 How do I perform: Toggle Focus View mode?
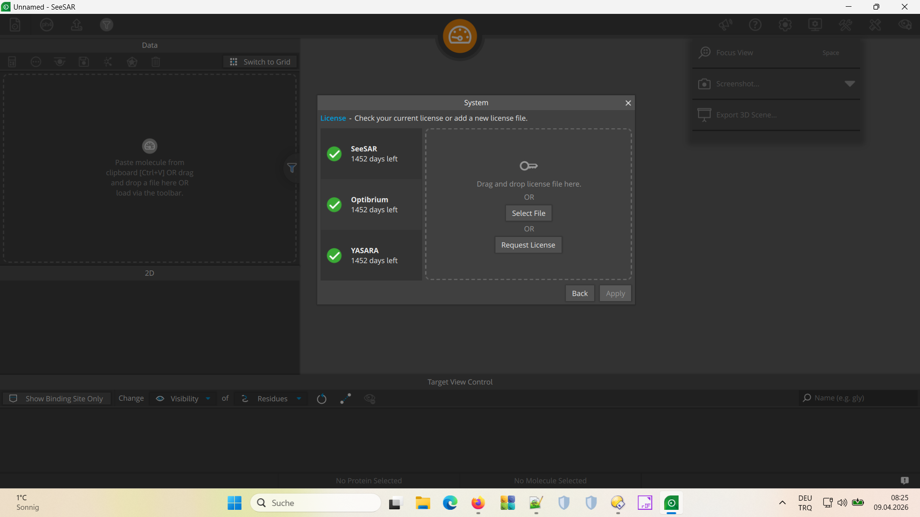(x=735, y=53)
